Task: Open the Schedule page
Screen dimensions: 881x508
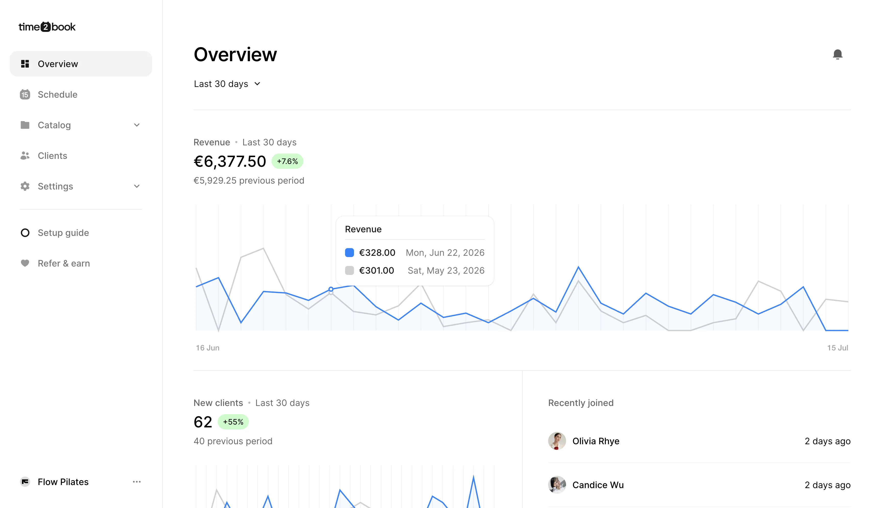Action: [x=81, y=95]
